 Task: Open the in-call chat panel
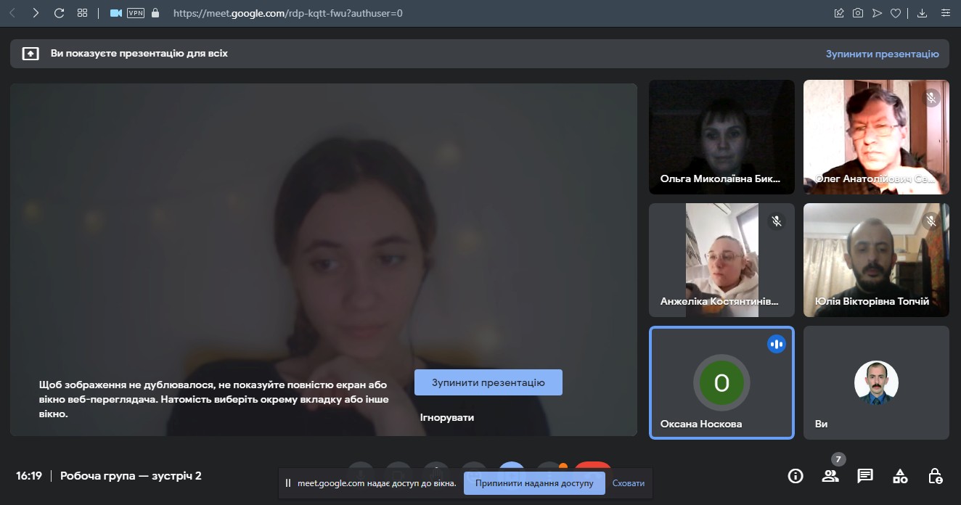[x=864, y=476]
